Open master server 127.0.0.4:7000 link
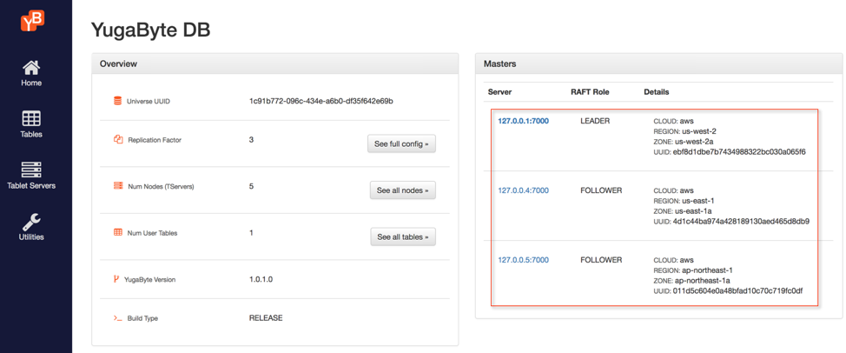This screenshot has height=353, width=846. pyautogui.click(x=523, y=190)
